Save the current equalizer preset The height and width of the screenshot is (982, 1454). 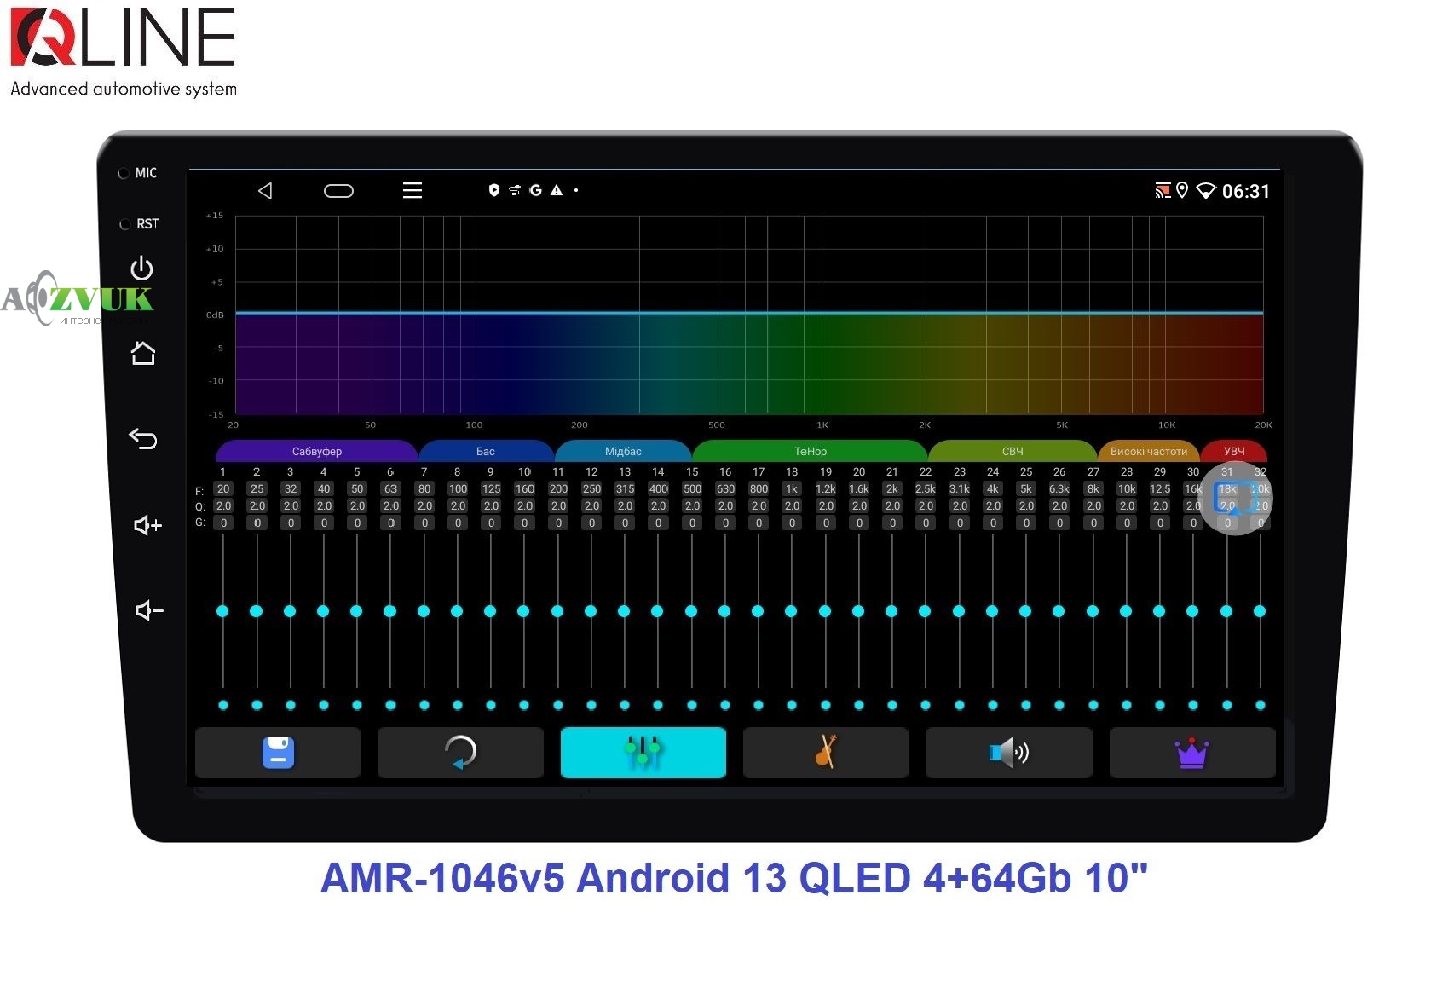pyautogui.click(x=277, y=753)
